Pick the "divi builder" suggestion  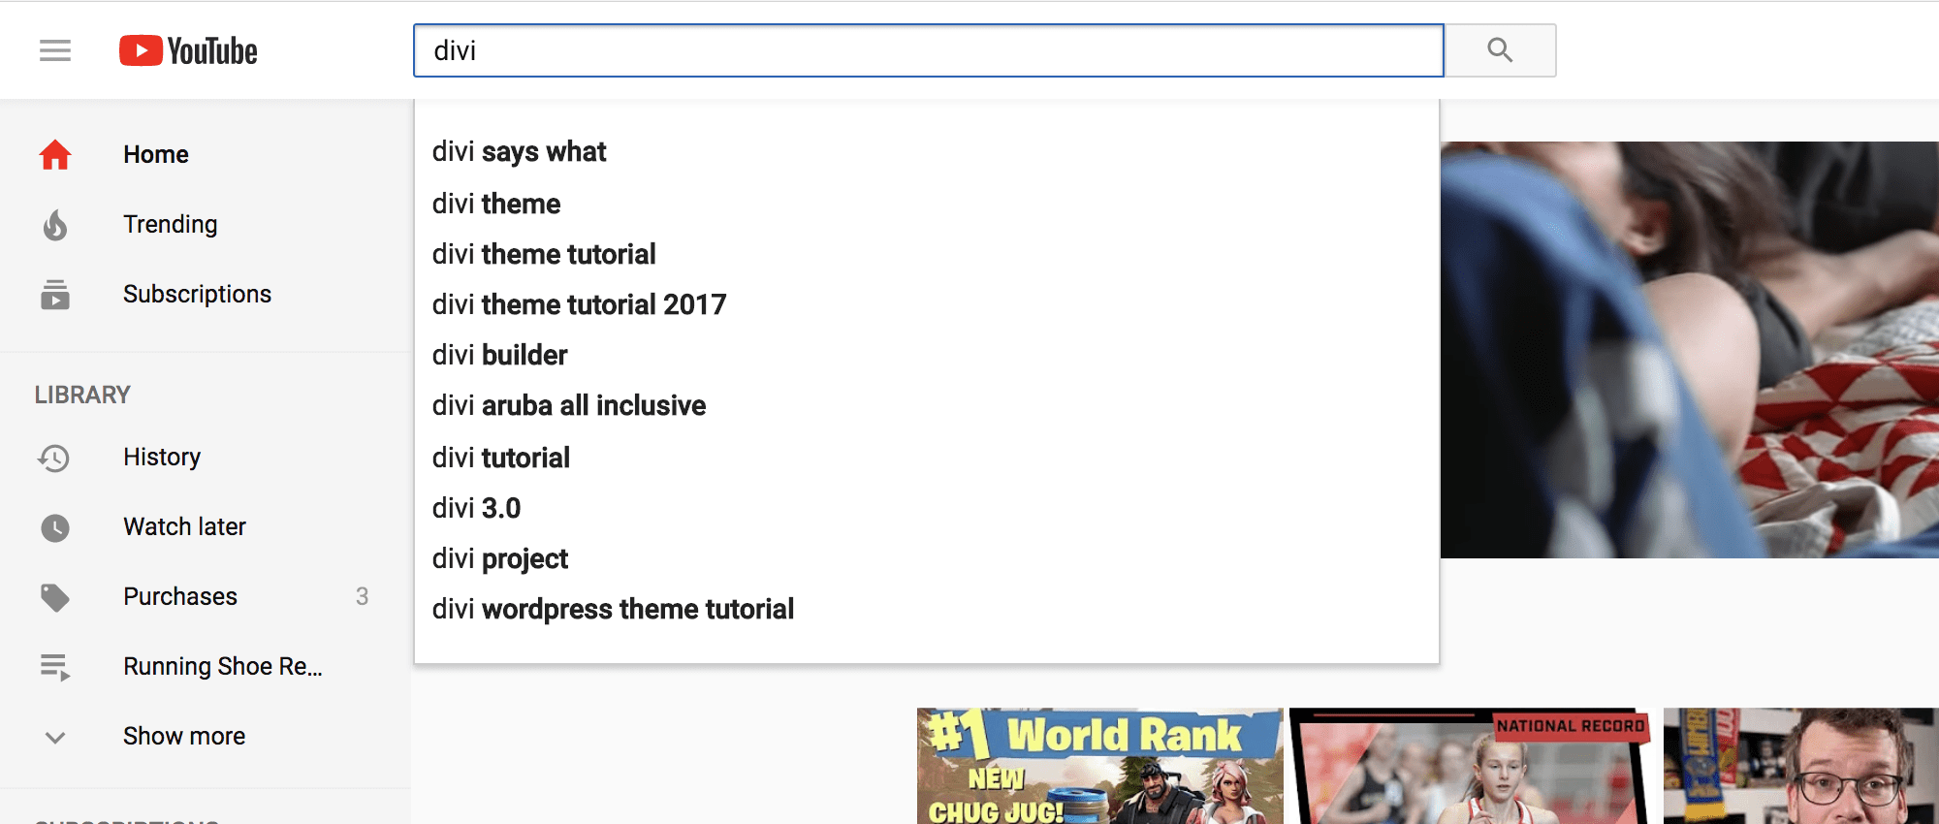[499, 355]
